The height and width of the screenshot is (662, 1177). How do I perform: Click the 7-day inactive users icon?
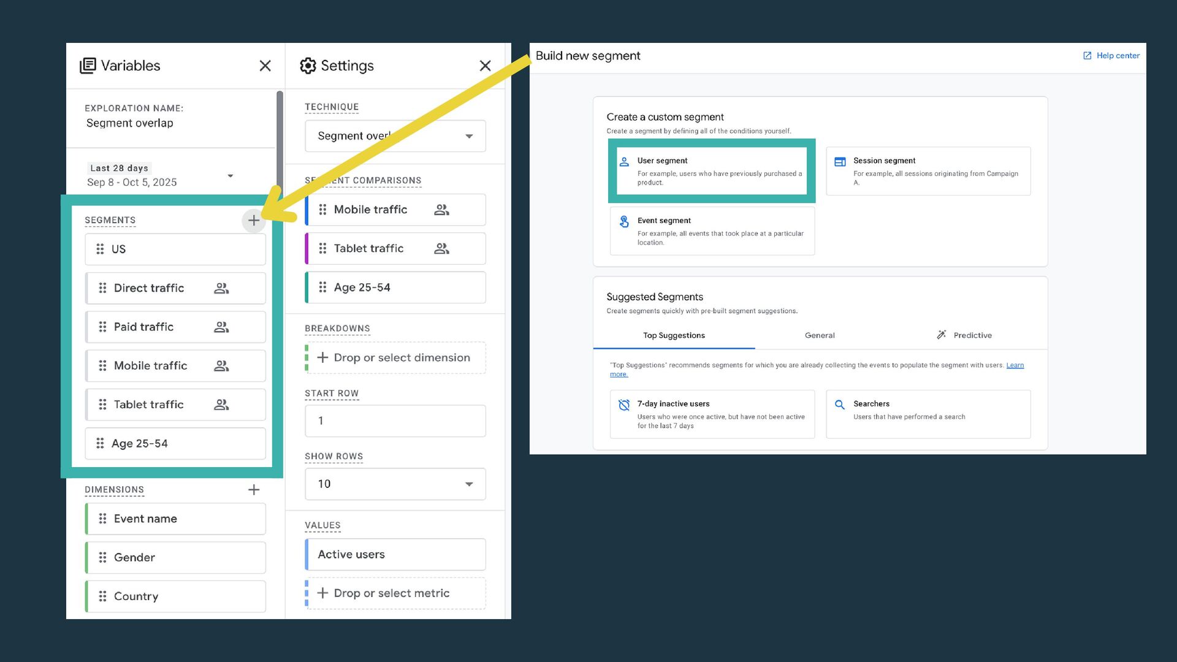point(624,405)
